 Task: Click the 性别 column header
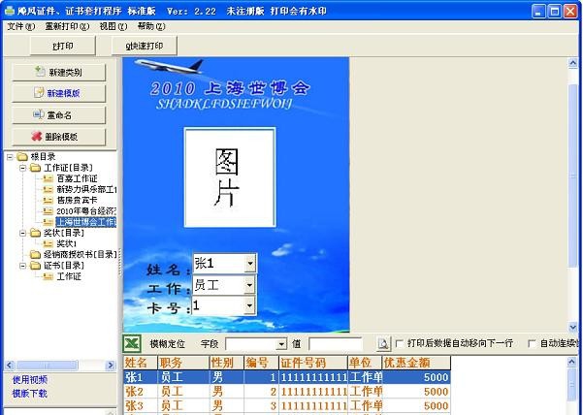coord(227,363)
